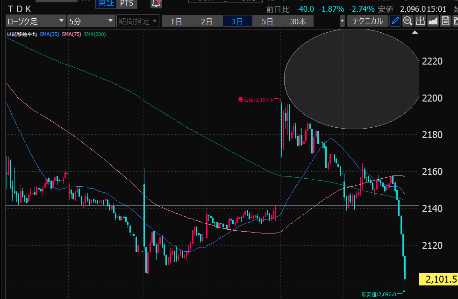Screen dimensions: 458x299
Task: Click the 出 chart output icon
Action: (x=420, y=21)
